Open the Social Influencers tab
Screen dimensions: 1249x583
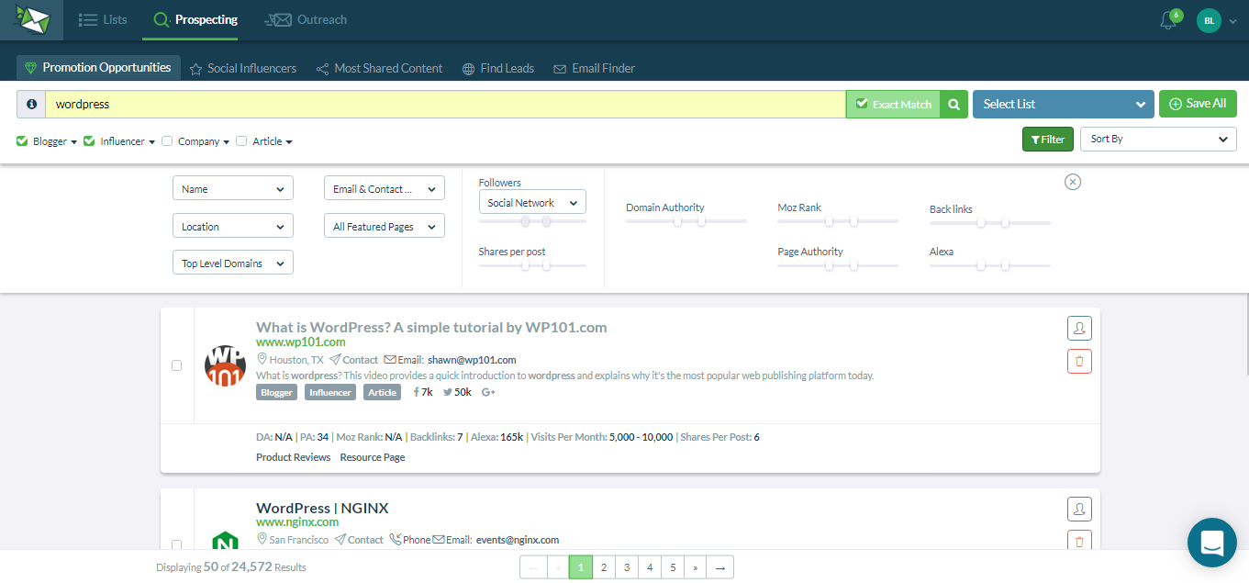pyautogui.click(x=242, y=68)
